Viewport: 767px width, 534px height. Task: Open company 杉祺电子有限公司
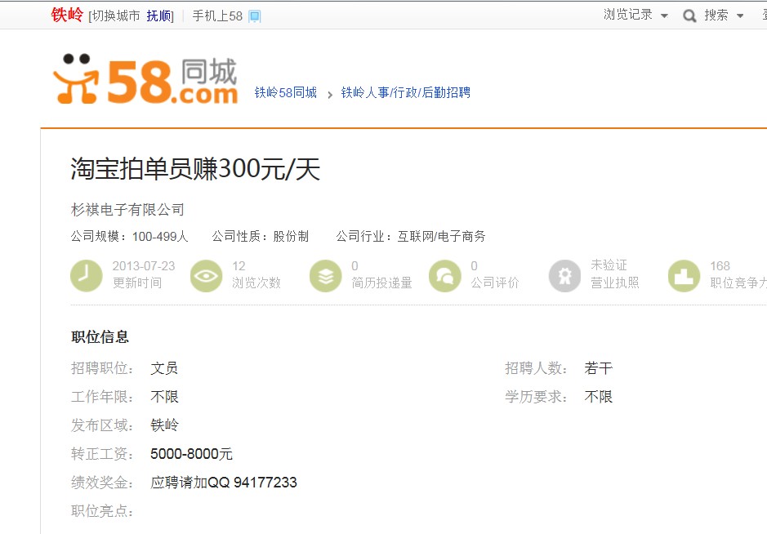click(x=127, y=210)
